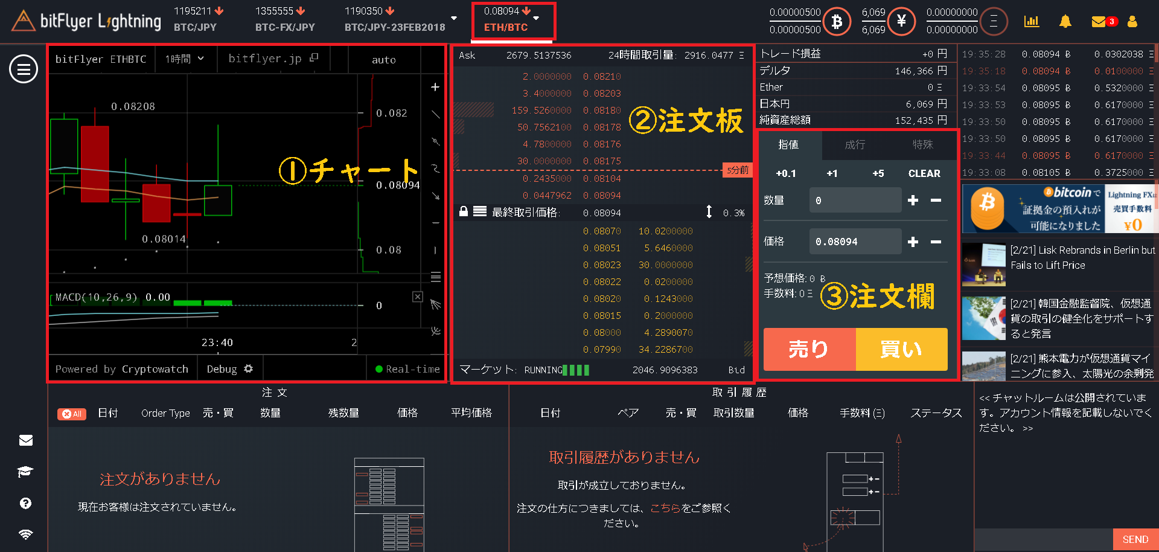Decrease 価格 with the minus stepper
The height and width of the screenshot is (552, 1159).
click(936, 242)
